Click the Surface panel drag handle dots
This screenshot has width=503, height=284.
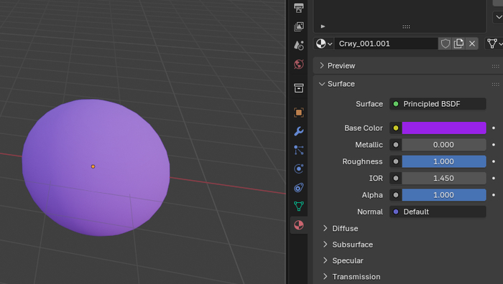pos(495,84)
